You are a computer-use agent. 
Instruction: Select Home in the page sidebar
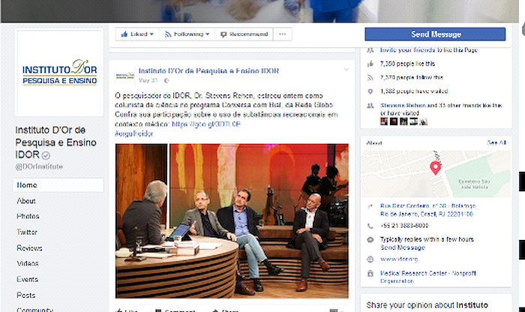(x=58, y=185)
